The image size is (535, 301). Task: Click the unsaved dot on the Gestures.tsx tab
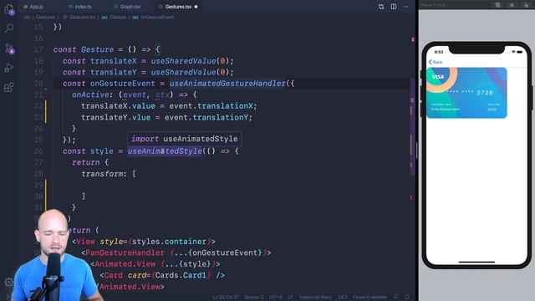coord(196,7)
